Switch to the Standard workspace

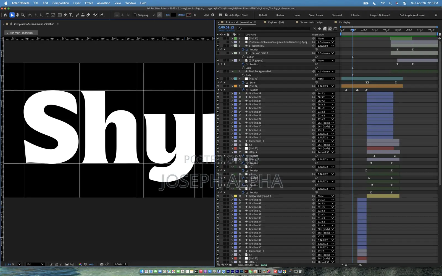point(337,15)
